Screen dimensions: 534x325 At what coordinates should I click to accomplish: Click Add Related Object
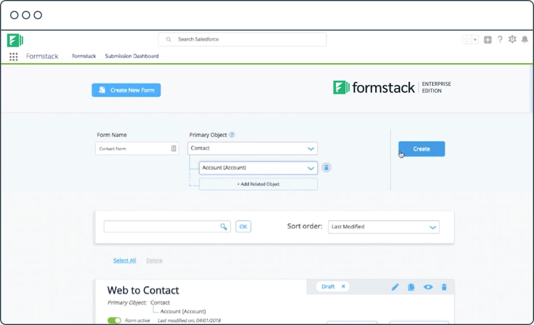coord(258,184)
